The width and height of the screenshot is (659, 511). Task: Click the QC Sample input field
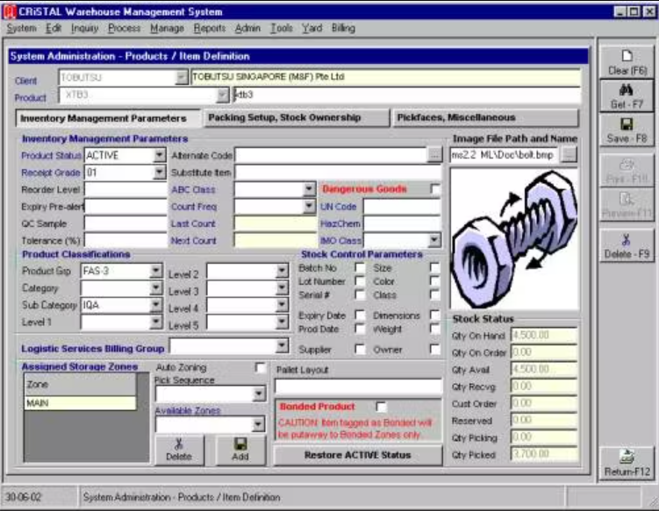(x=125, y=224)
